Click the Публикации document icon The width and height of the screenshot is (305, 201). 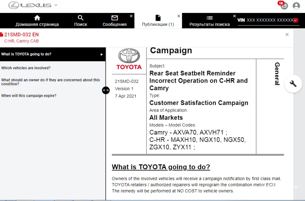[x=158, y=18]
